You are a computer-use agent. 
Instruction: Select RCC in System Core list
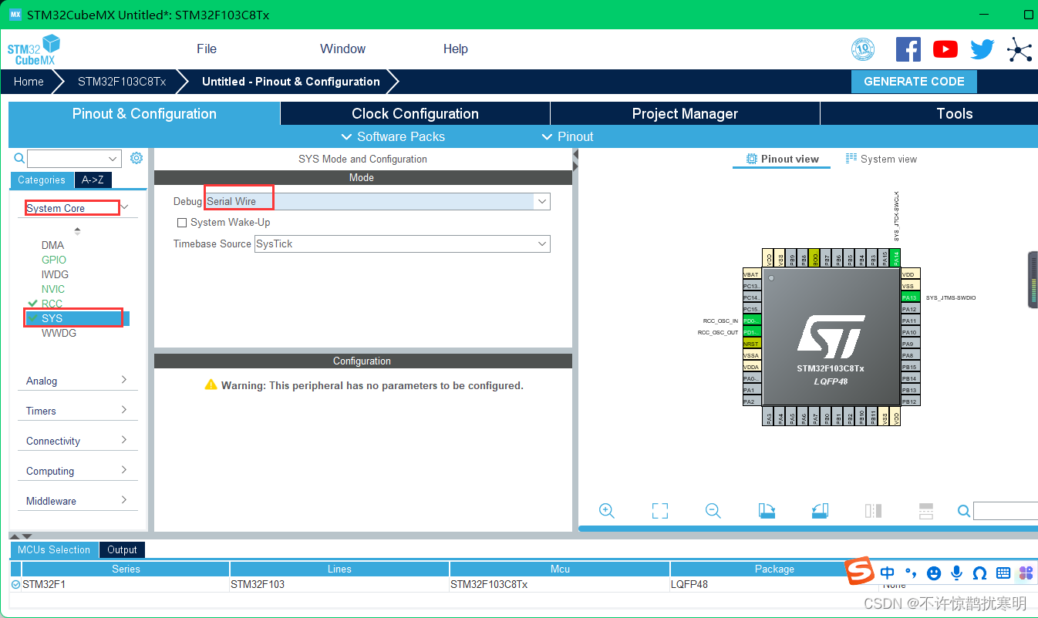point(52,304)
